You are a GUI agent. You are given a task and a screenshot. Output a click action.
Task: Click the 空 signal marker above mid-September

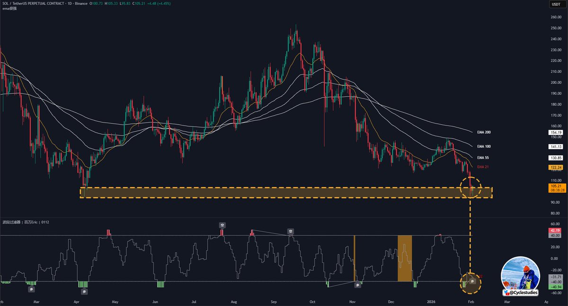click(x=291, y=231)
